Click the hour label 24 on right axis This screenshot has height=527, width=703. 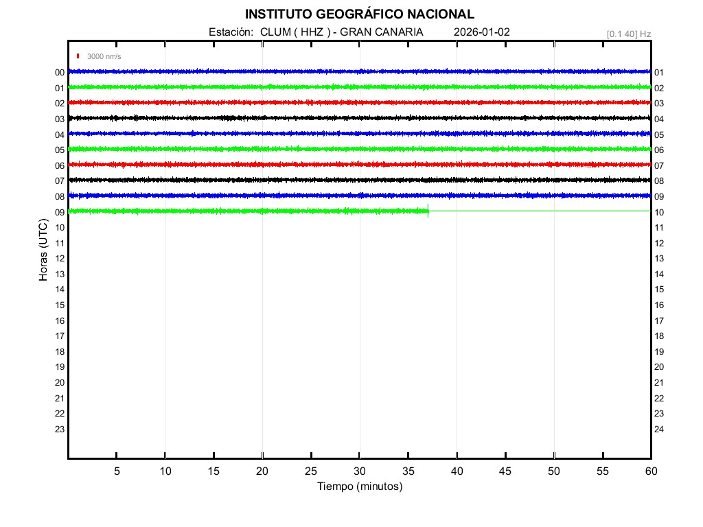coord(659,430)
